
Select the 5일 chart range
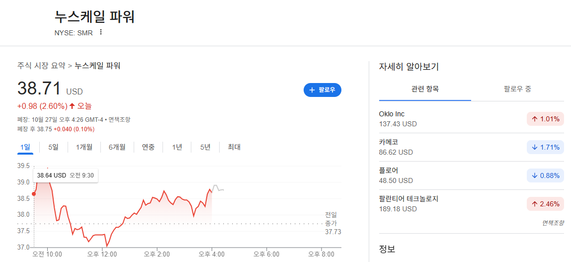click(53, 147)
